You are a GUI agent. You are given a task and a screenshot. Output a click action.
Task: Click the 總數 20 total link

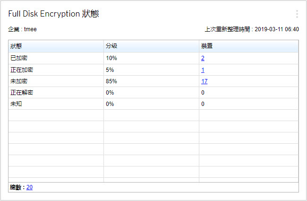pos(29,187)
